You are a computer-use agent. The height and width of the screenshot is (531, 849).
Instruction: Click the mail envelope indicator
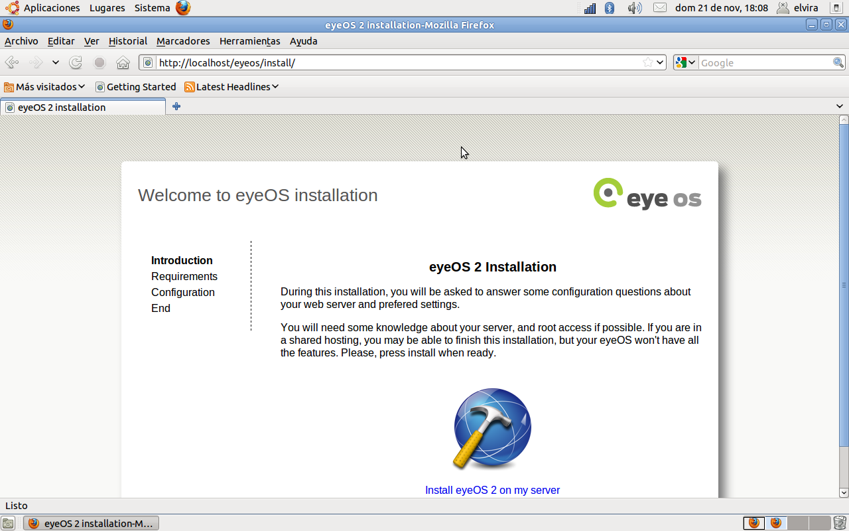click(x=659, y=8)
